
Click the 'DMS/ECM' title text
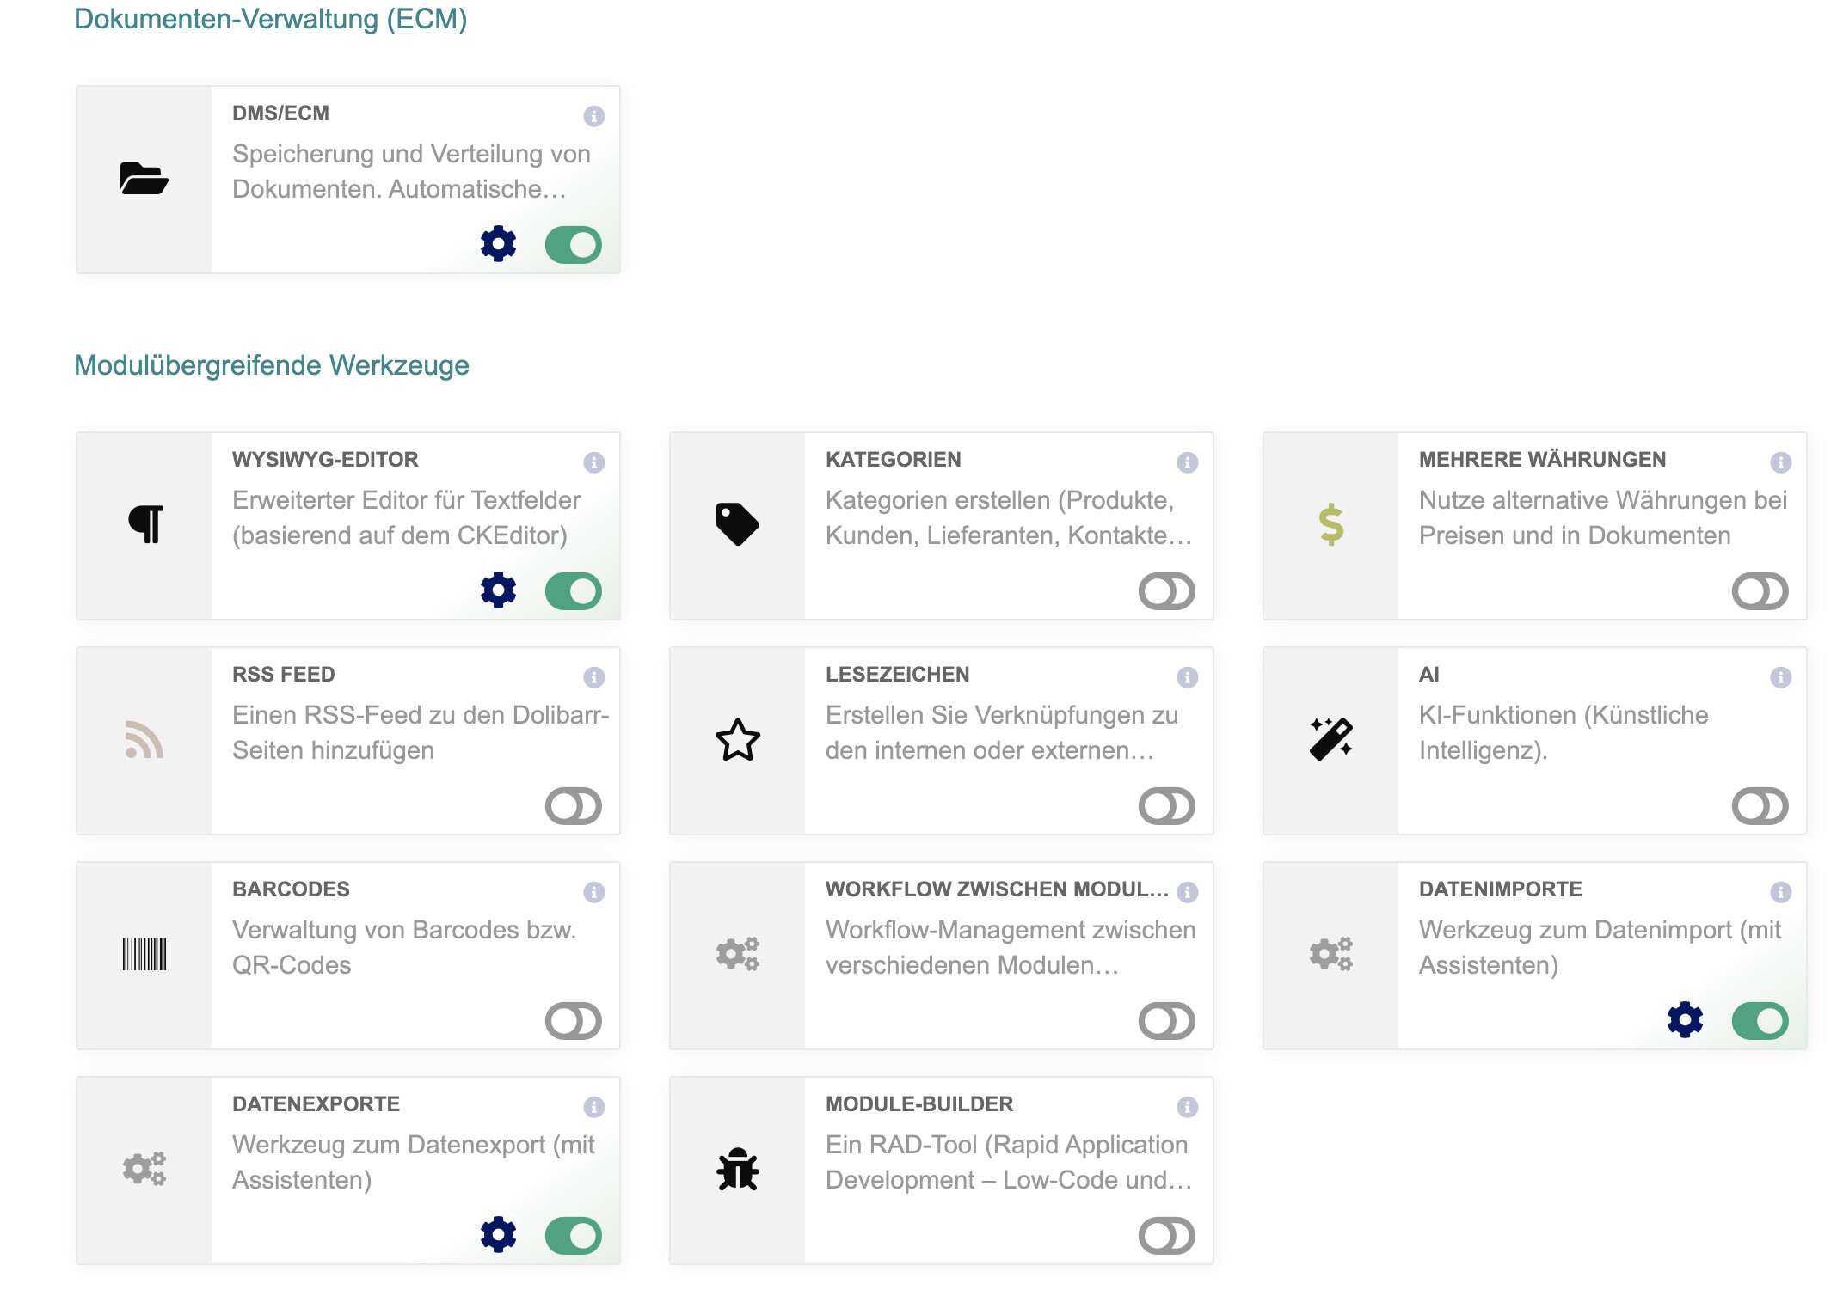pyautogui.click(x=280, y=113)
